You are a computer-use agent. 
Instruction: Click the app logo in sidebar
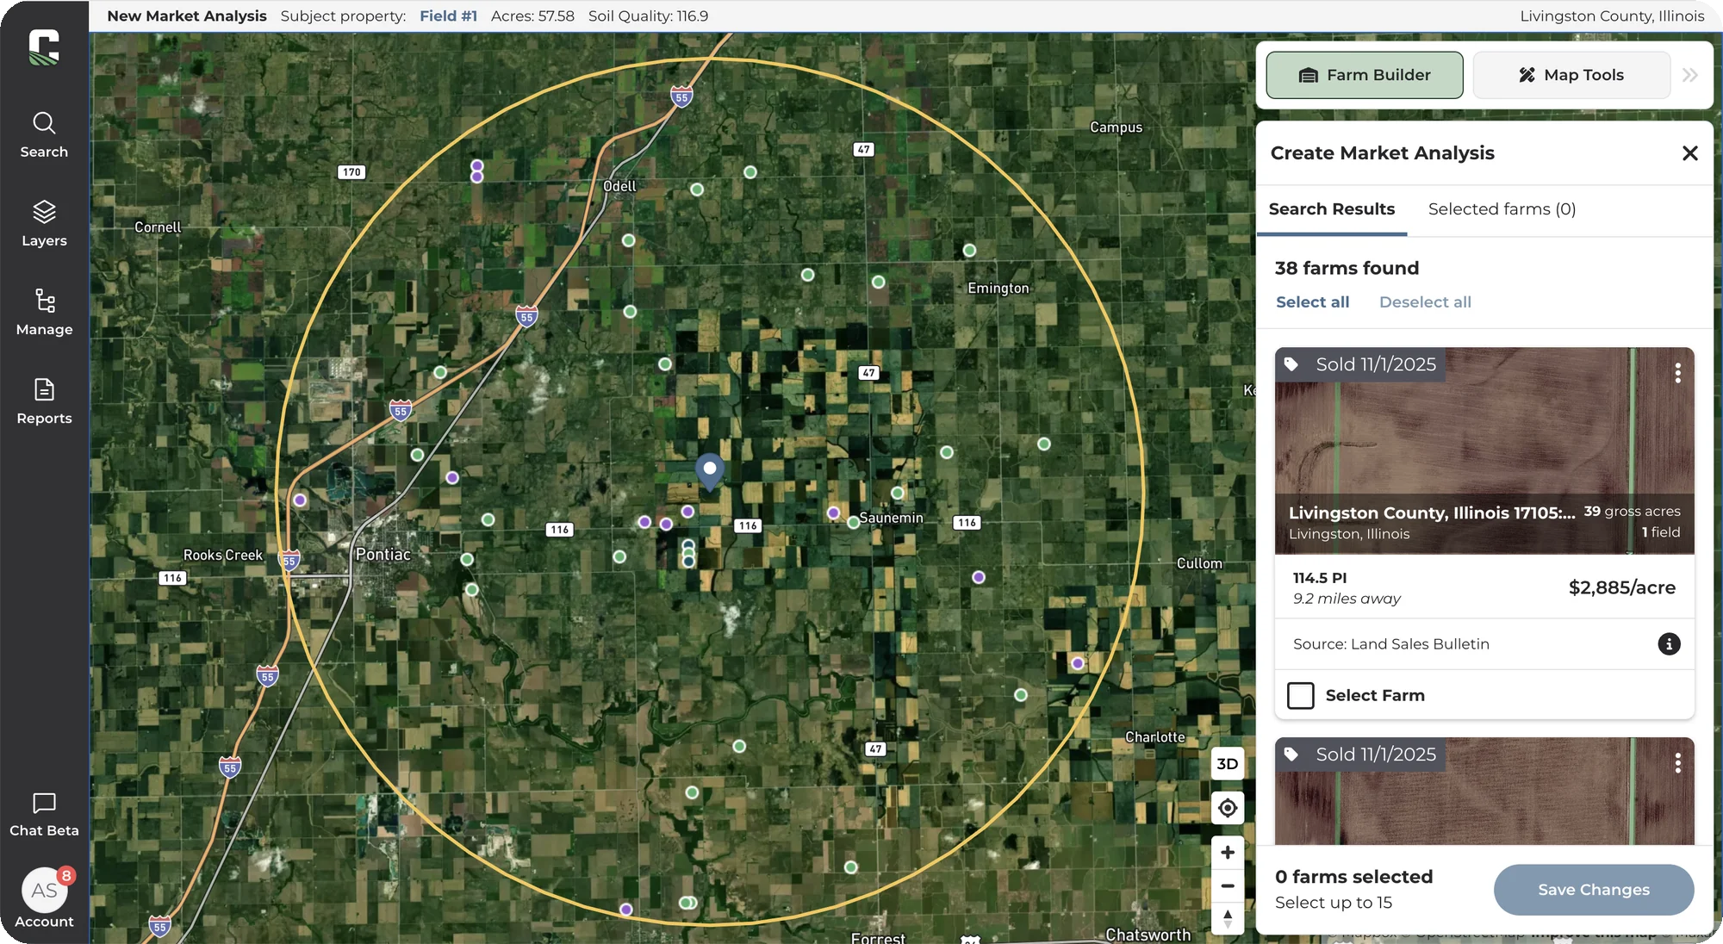tap(44, 47)
